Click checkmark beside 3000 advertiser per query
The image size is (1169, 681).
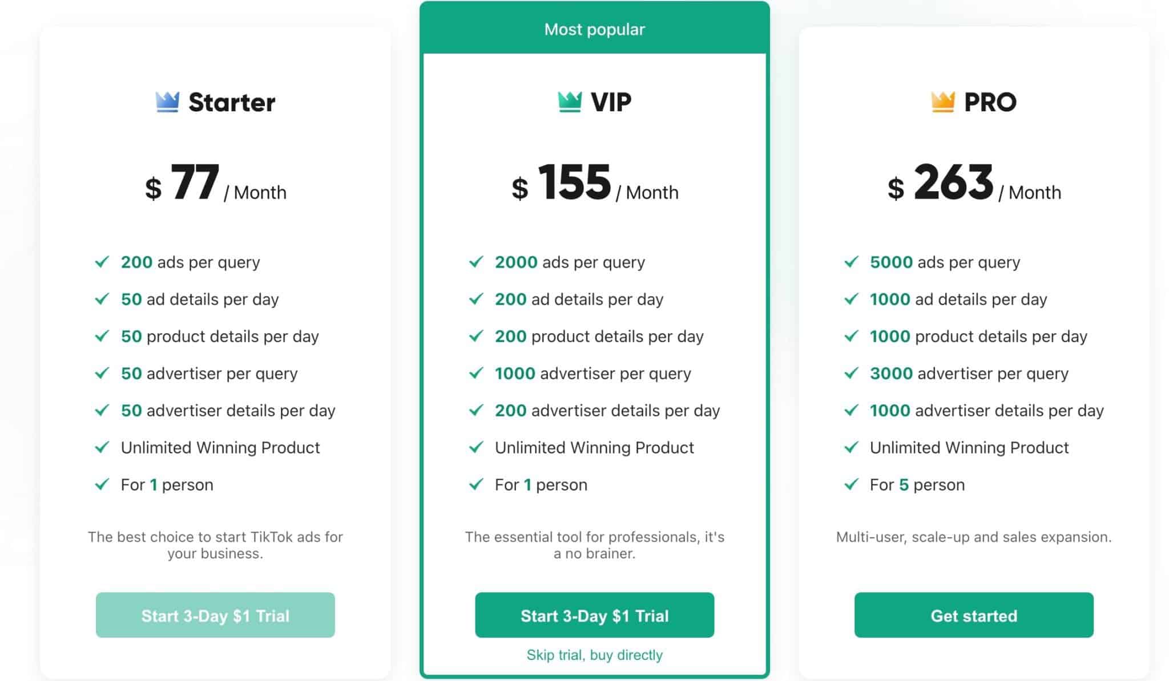point(851,374)
